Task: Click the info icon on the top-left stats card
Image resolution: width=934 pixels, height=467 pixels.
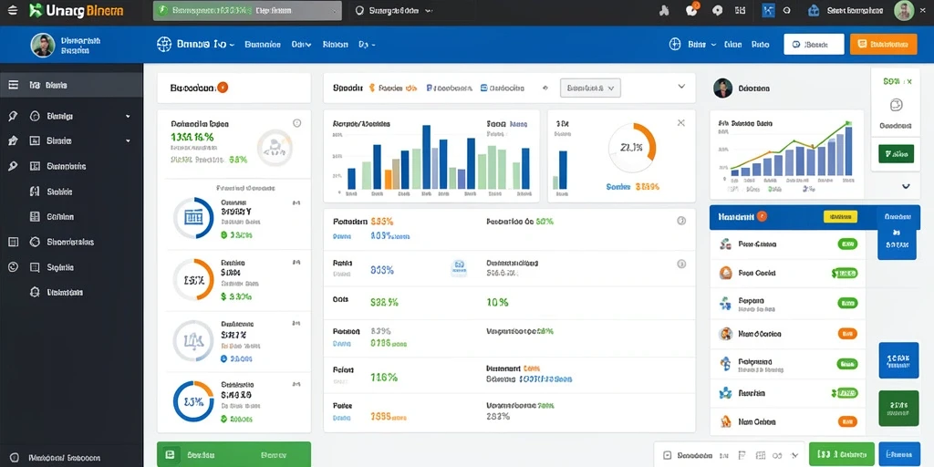Action: (296, 123)
